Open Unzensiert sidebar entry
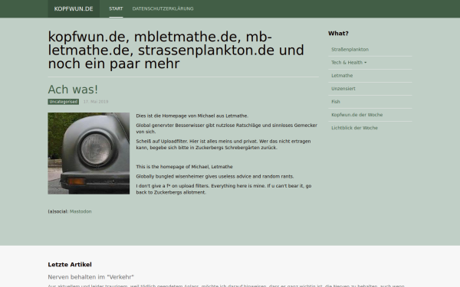Screen dimensions: 460x287 370,89
